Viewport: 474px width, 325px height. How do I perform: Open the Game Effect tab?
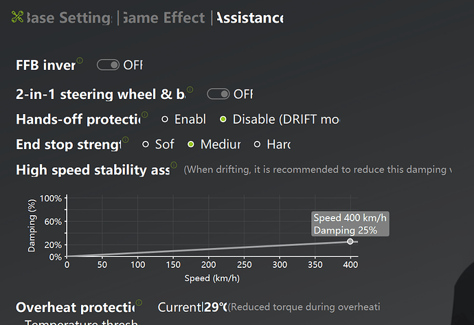pyautogui.click(x=163, y=18)
